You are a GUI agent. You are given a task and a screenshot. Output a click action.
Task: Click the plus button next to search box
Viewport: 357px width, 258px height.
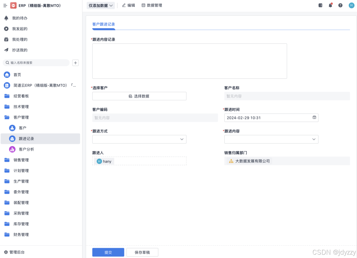tap(76, 63)
